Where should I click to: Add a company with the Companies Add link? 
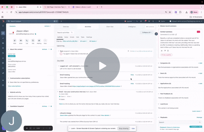tap(200, 63)
